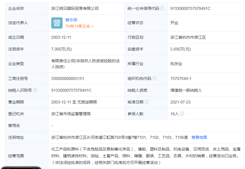Open the help icon beside 统一社会信用代码
The width and height of the screenshot is (245, 169).
tap(162, 8)
